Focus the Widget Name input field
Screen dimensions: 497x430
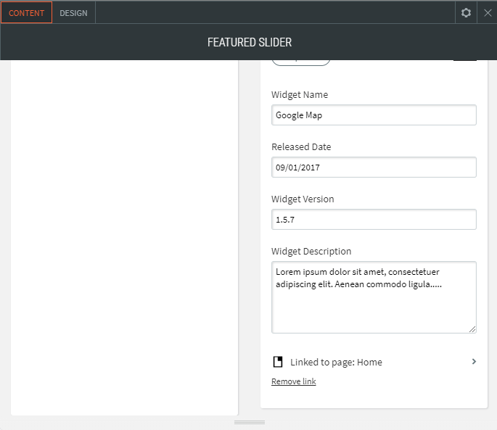tap(374, 115)
